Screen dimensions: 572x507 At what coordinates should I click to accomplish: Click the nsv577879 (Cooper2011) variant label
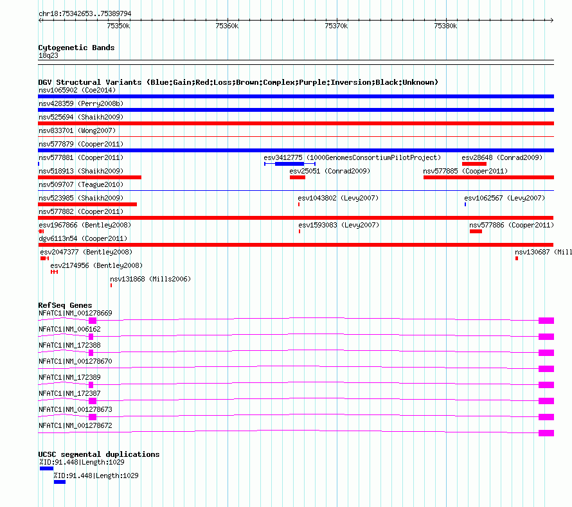click(x=81, y=144)
